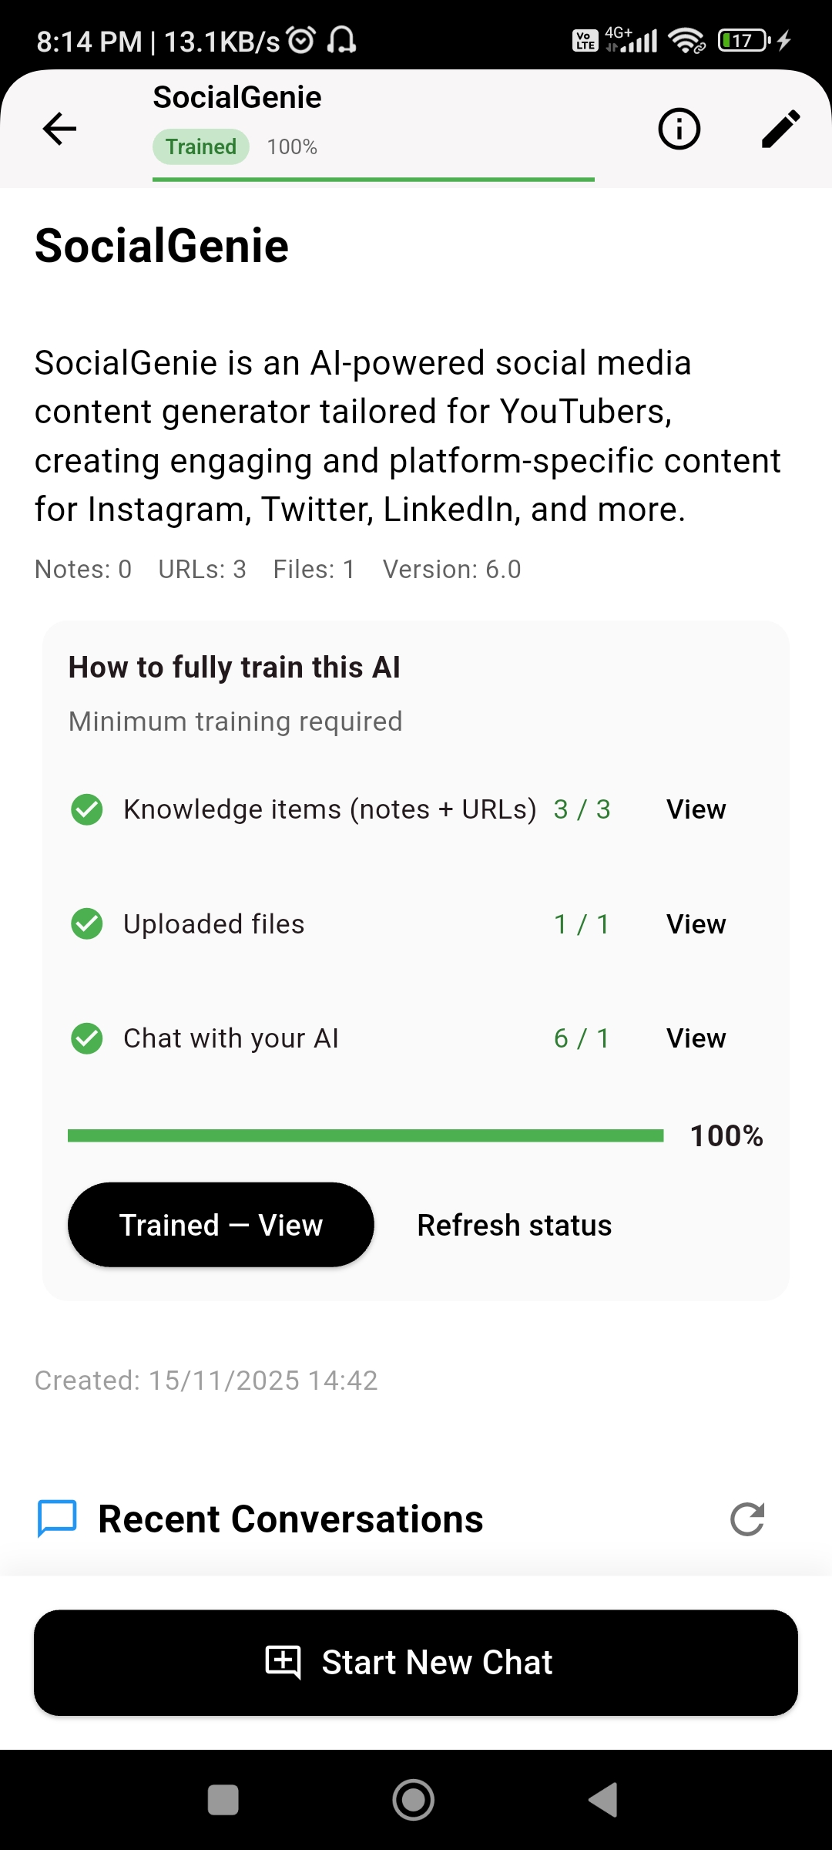Screen dimensions: 832x1850
Task: Open Trained — View details
Action: [x=220, y=1224]
